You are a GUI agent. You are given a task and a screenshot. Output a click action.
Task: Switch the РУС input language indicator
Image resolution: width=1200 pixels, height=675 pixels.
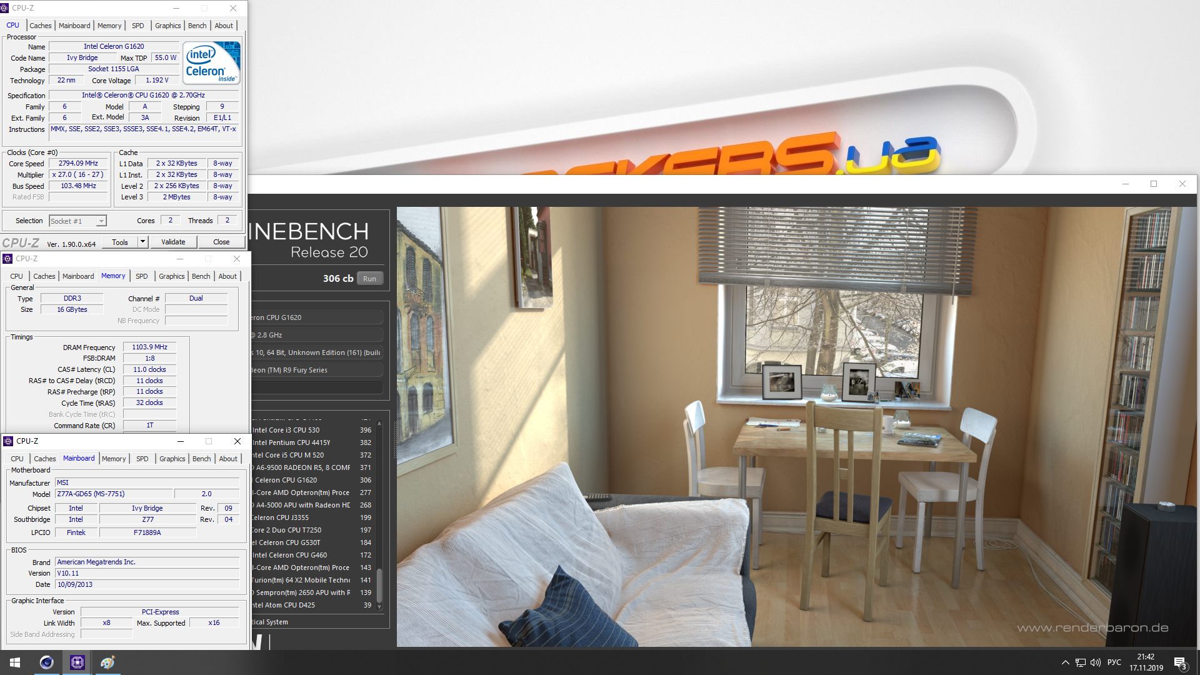[1114, 662]
